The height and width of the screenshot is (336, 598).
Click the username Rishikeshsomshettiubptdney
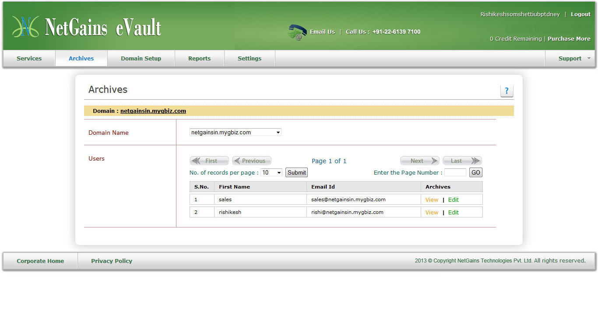click(x=520, y=14)
